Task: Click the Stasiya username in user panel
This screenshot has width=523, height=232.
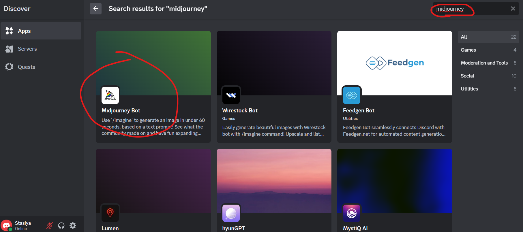Action: (x=23, y=223)
